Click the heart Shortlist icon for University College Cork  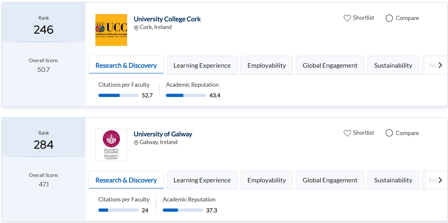(347, 18)
